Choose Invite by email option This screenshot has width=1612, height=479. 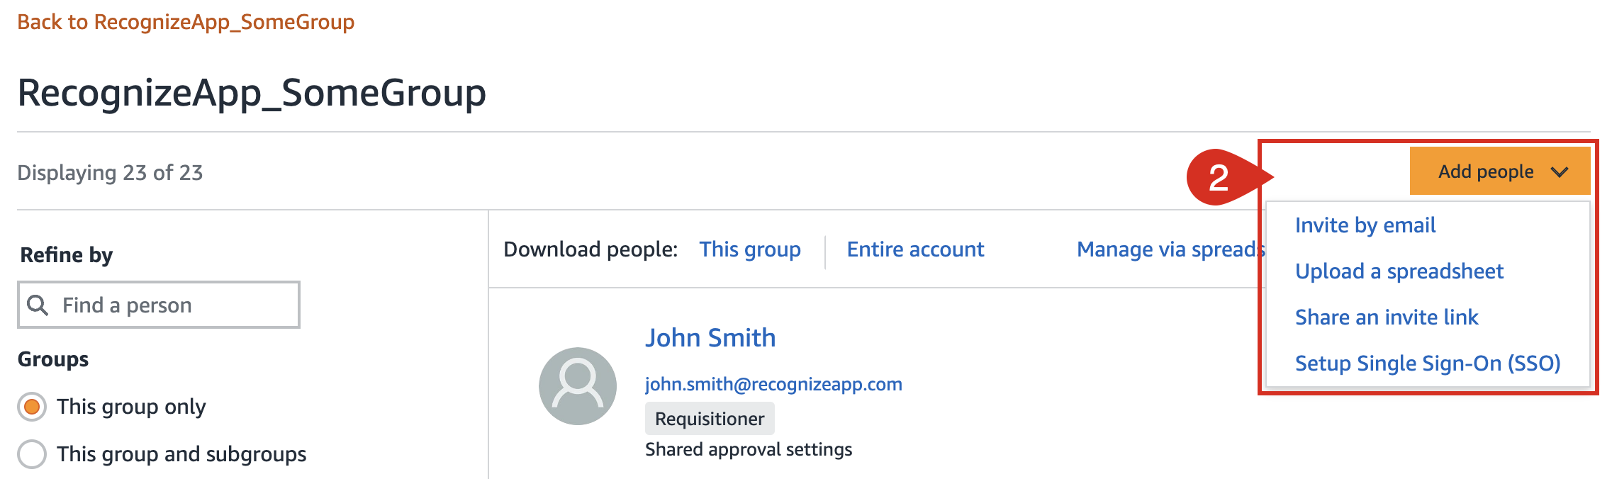[x=1365, y=225]
